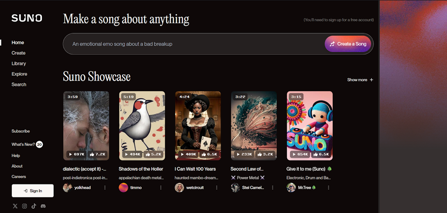Click the title "I Can Wait 100 Years"
447x213 pixels.
195,169
